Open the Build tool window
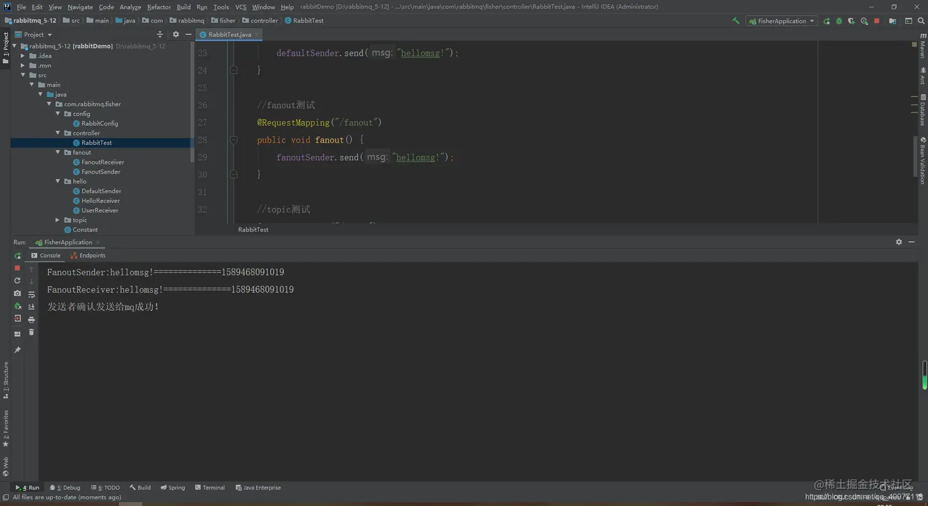This screenshot has width=928, height=506. pyautogui.click(x=140, y=488)
